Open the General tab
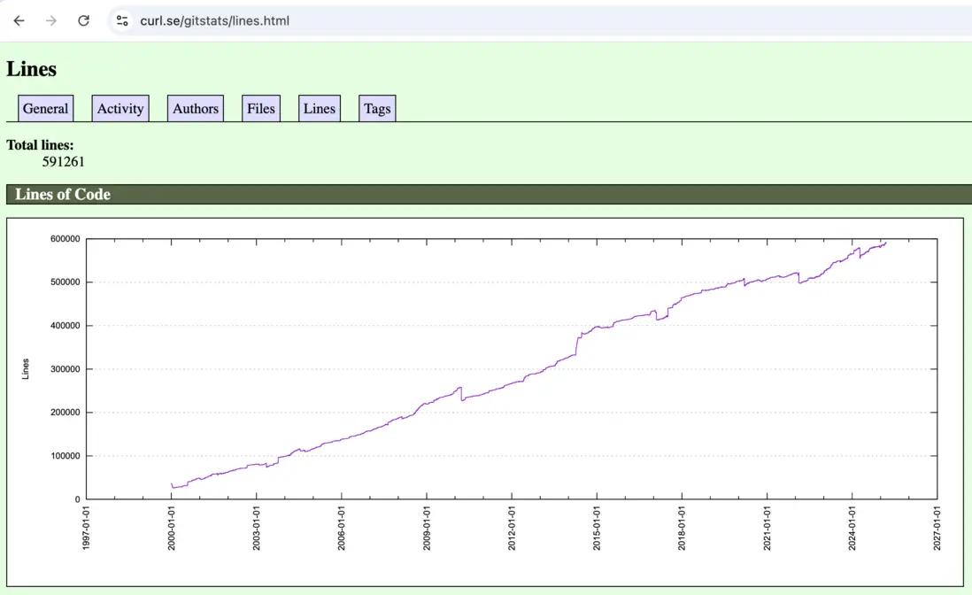 (x=46, y=108)
